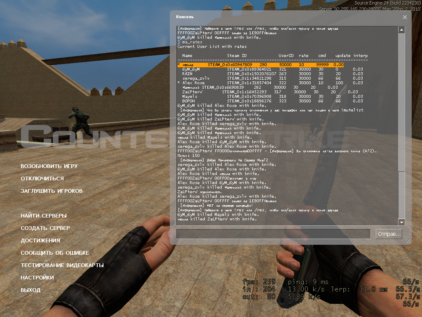Open НАЙТИ СЕРВЕРЫ server browser
422x317 pixels.
tap(44, 215)
